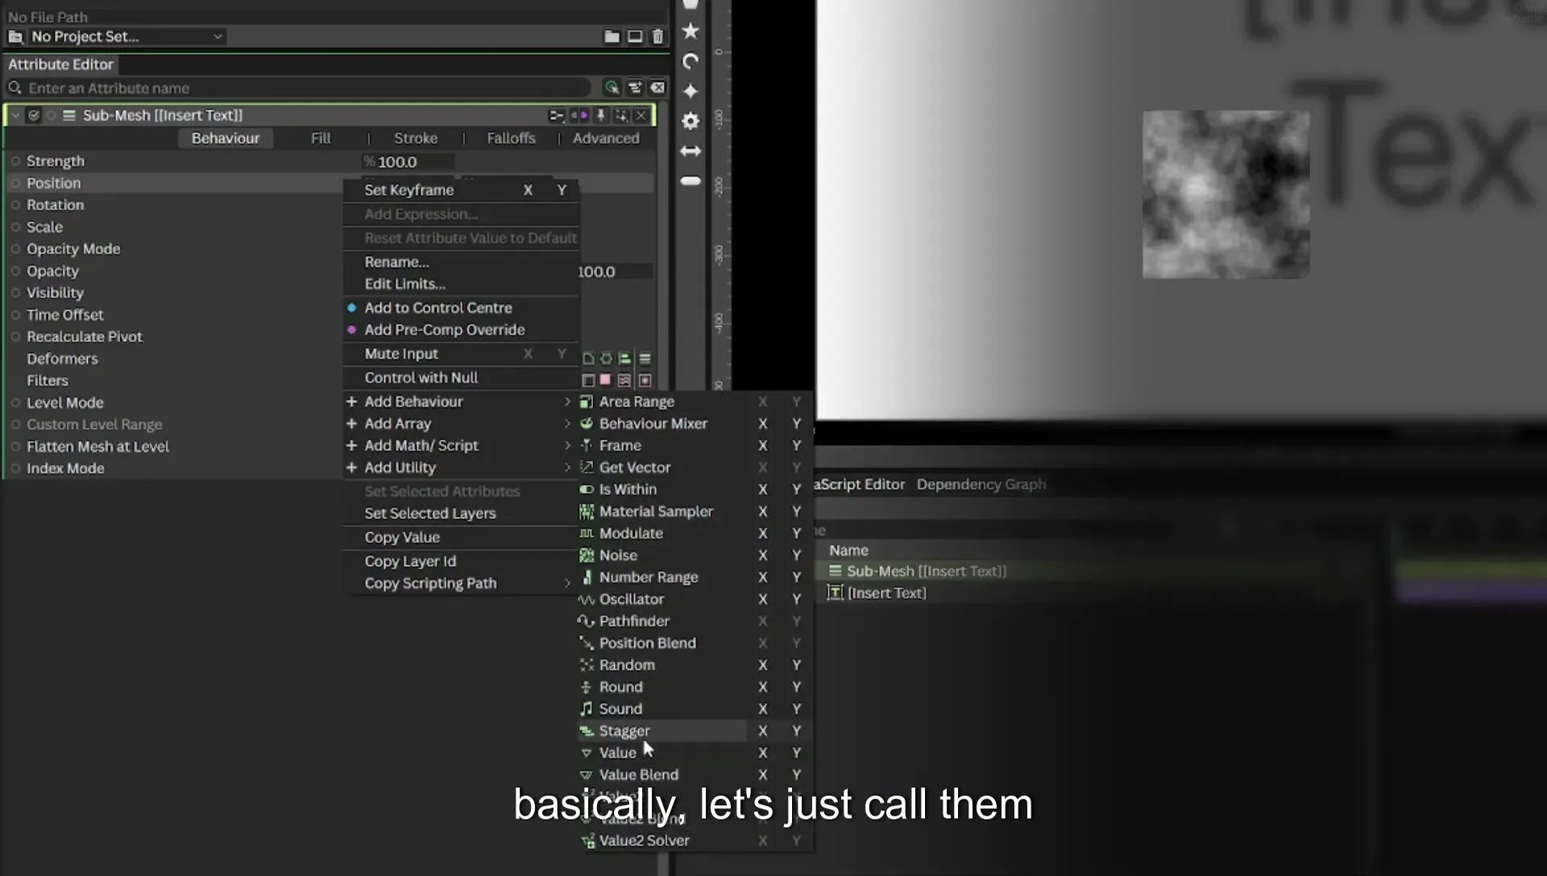The image size is (1547, 876).
Task: Expand the Copy Scripting Path submenu
Action: [x=460, y=583]
